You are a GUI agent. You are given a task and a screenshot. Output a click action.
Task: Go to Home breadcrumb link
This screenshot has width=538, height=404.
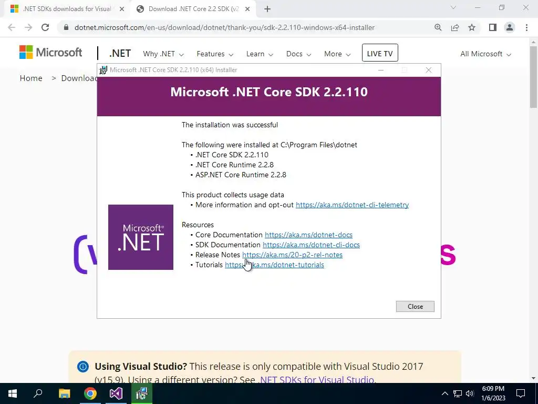point(31,78)
